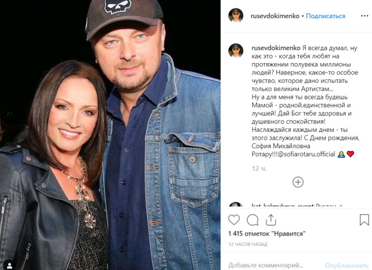Load more comments with plus circle

click(298, 182)
